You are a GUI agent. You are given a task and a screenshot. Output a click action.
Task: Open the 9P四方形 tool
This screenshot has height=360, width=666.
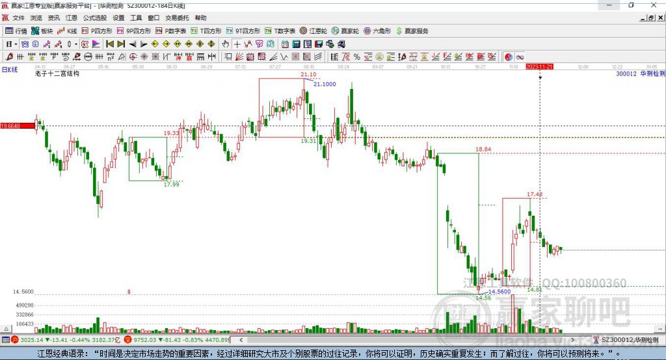(134, 31)
